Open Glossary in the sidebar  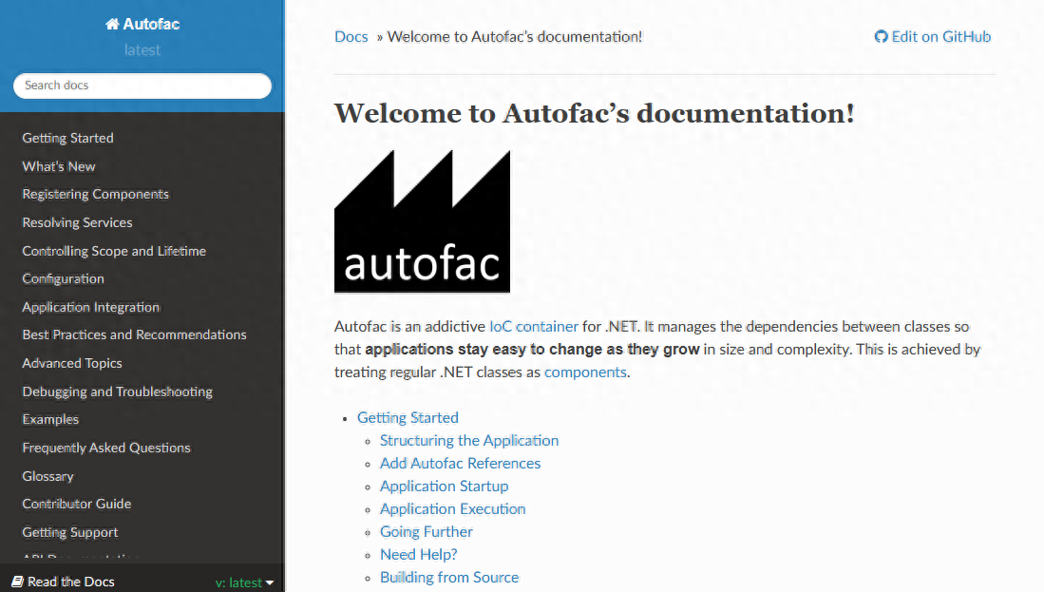tap(47, 476)
